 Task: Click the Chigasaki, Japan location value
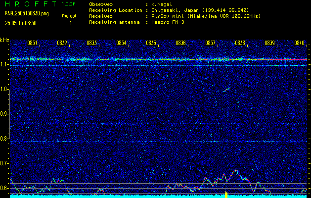[200, 10]
